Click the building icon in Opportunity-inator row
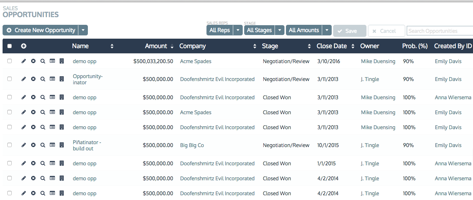The height and width of the screenshot is (200, 473). [x=62, y=79]
